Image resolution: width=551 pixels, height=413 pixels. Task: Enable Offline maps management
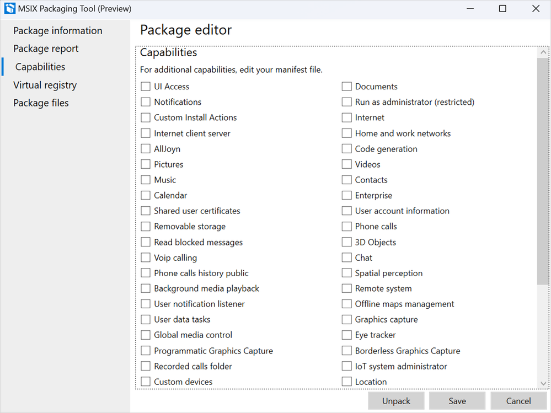pos(346,304)
